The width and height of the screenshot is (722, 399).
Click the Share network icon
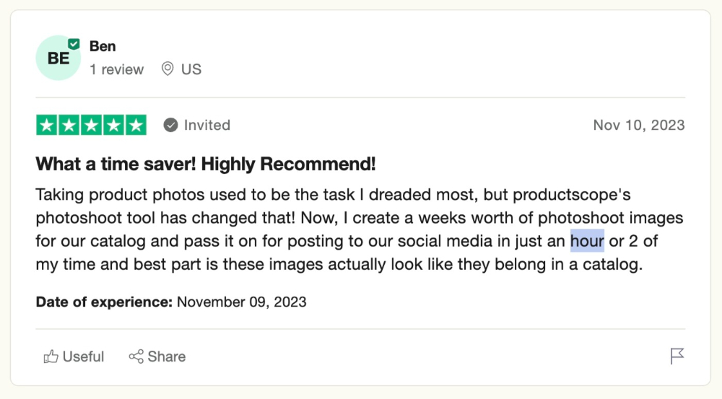click(x=136, y=356)
